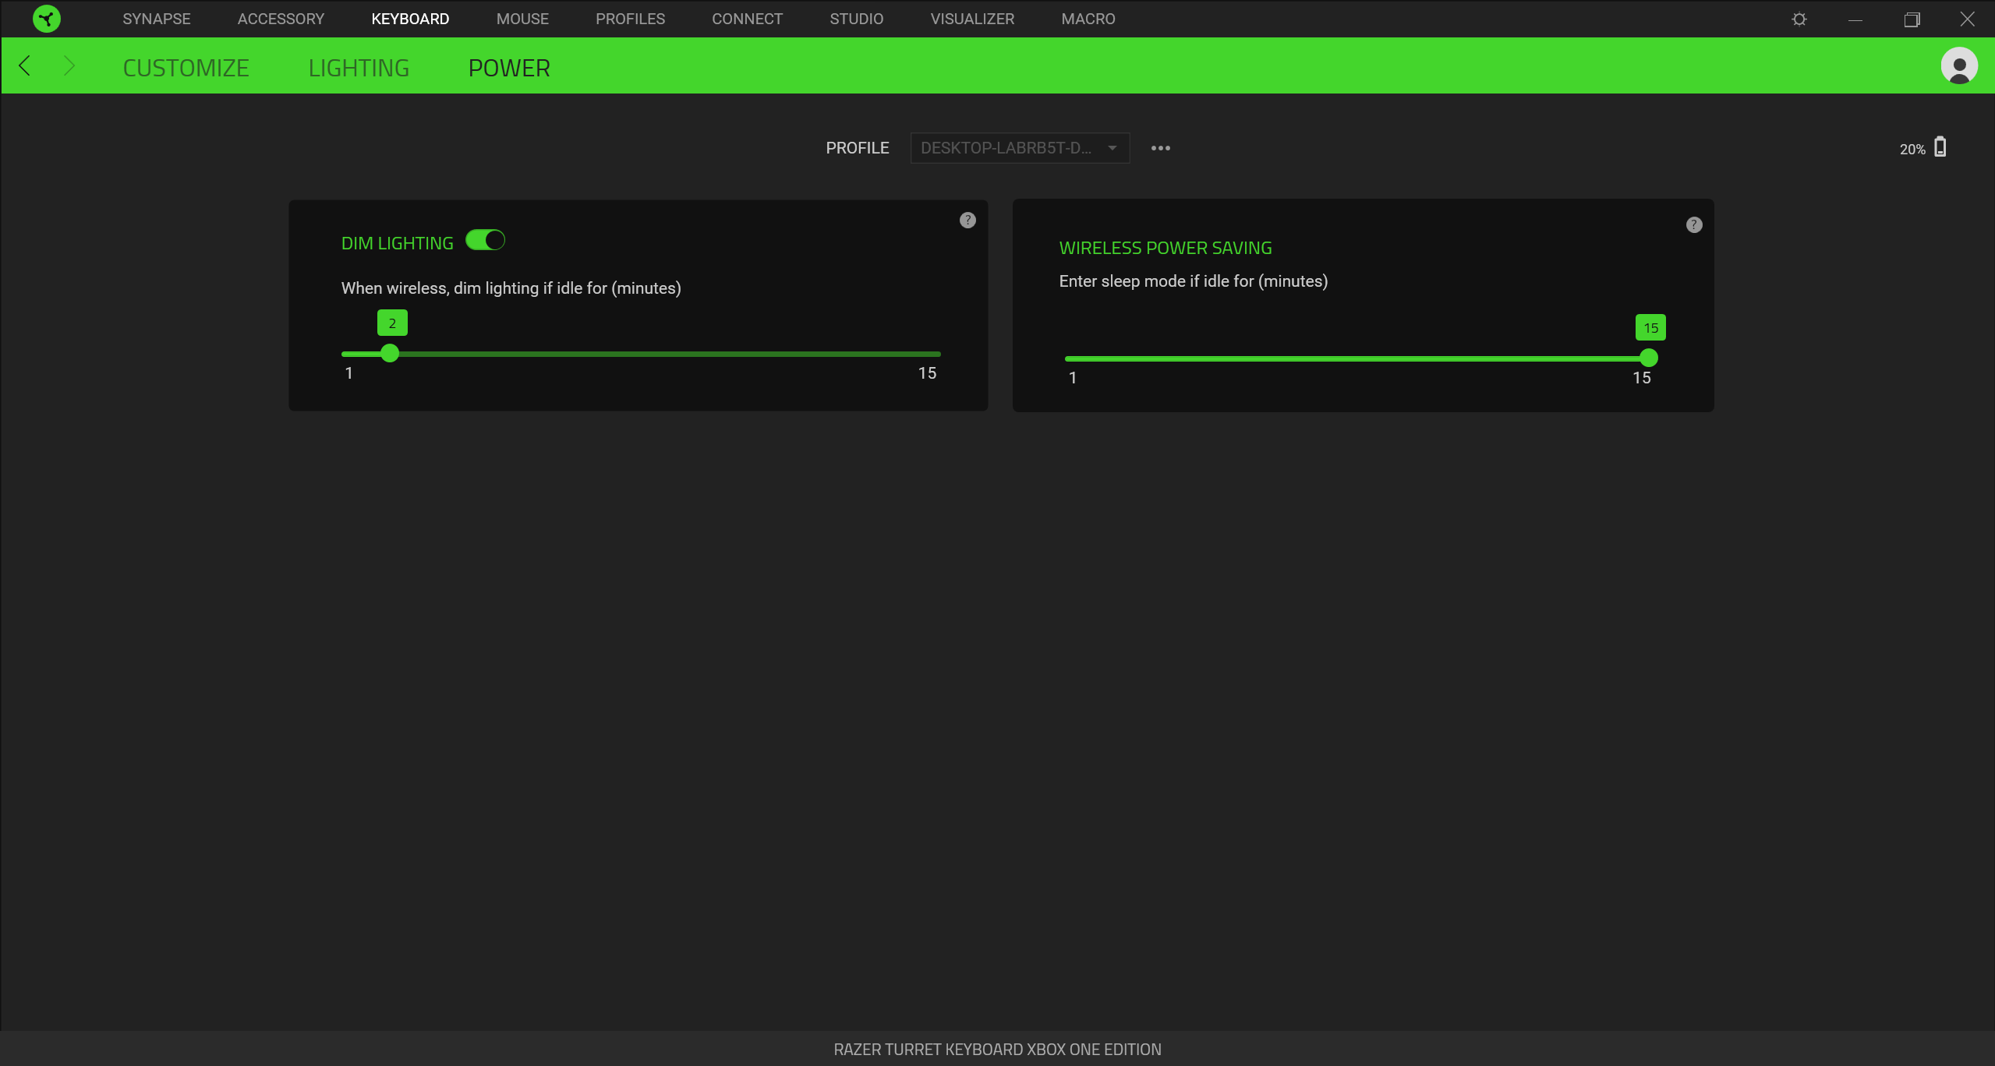Screen dimensions: 1995x1066
Task: Go to Chroma Studio
Action: click(856, 19)
